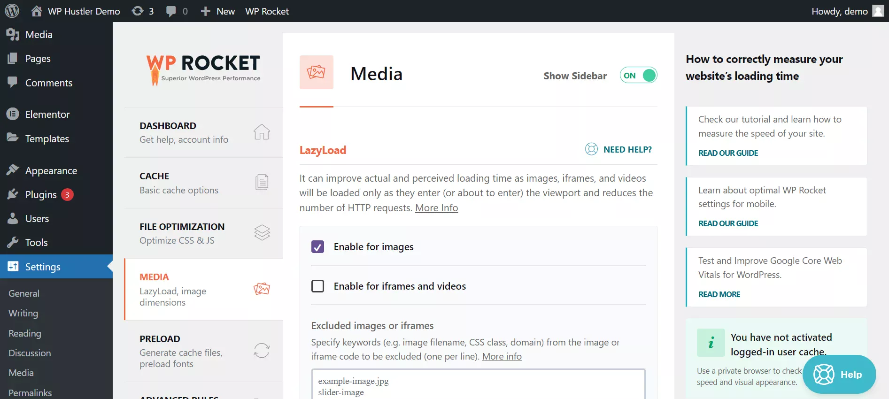Read our guide on measuring site speed
The image size is (889, 399).
(x=728, y=153)
